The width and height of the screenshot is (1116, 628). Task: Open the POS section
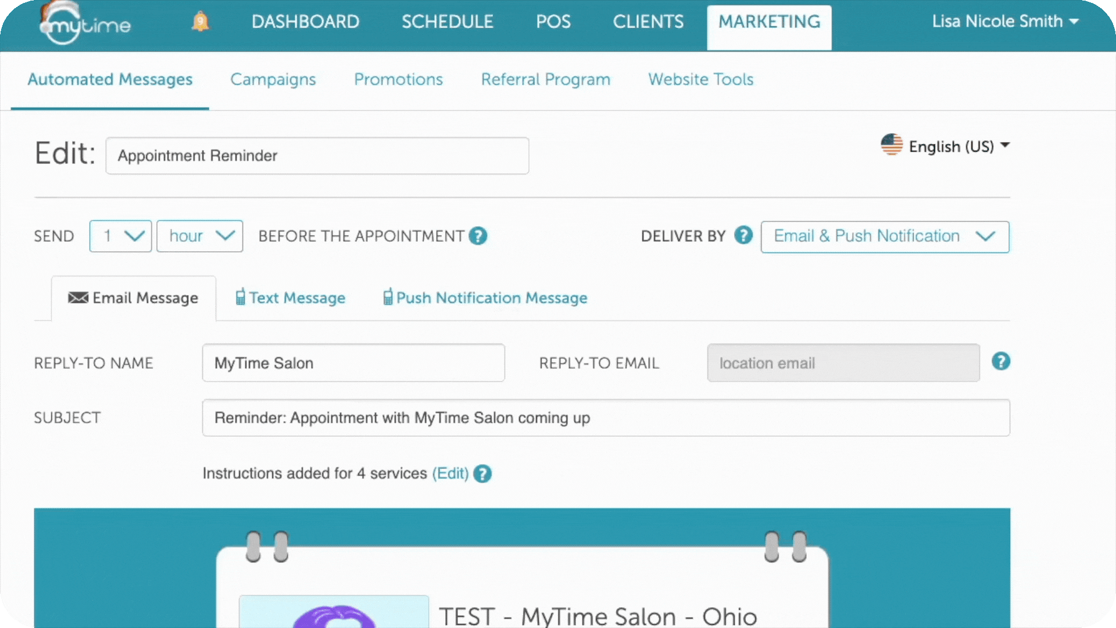pyautogui.click(x=553, y=22)
